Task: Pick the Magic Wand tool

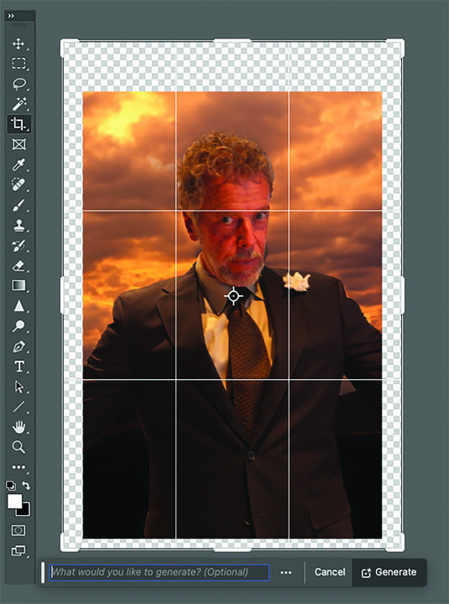Action: (19, 104)
